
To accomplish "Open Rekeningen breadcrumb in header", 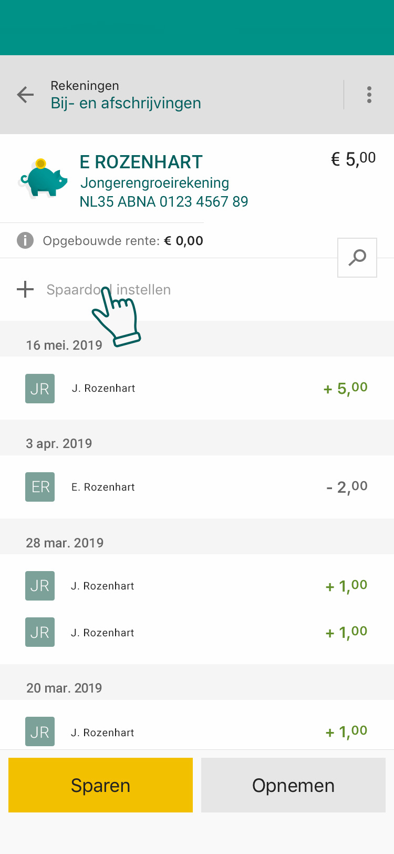I will click(x=85, y=86).
